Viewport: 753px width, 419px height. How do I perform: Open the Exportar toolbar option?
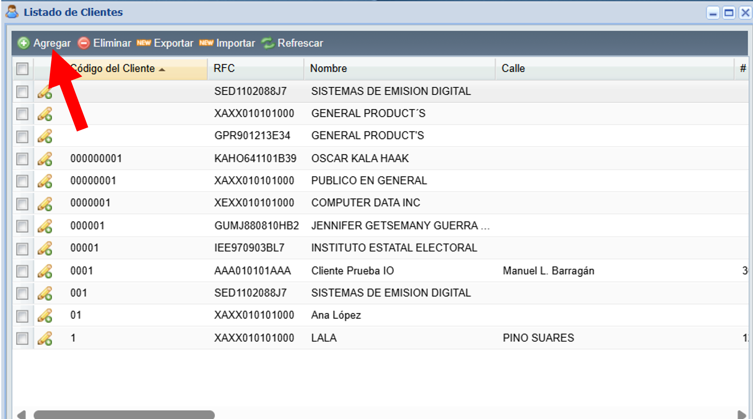pyautogui.click(x=173, y=43)
